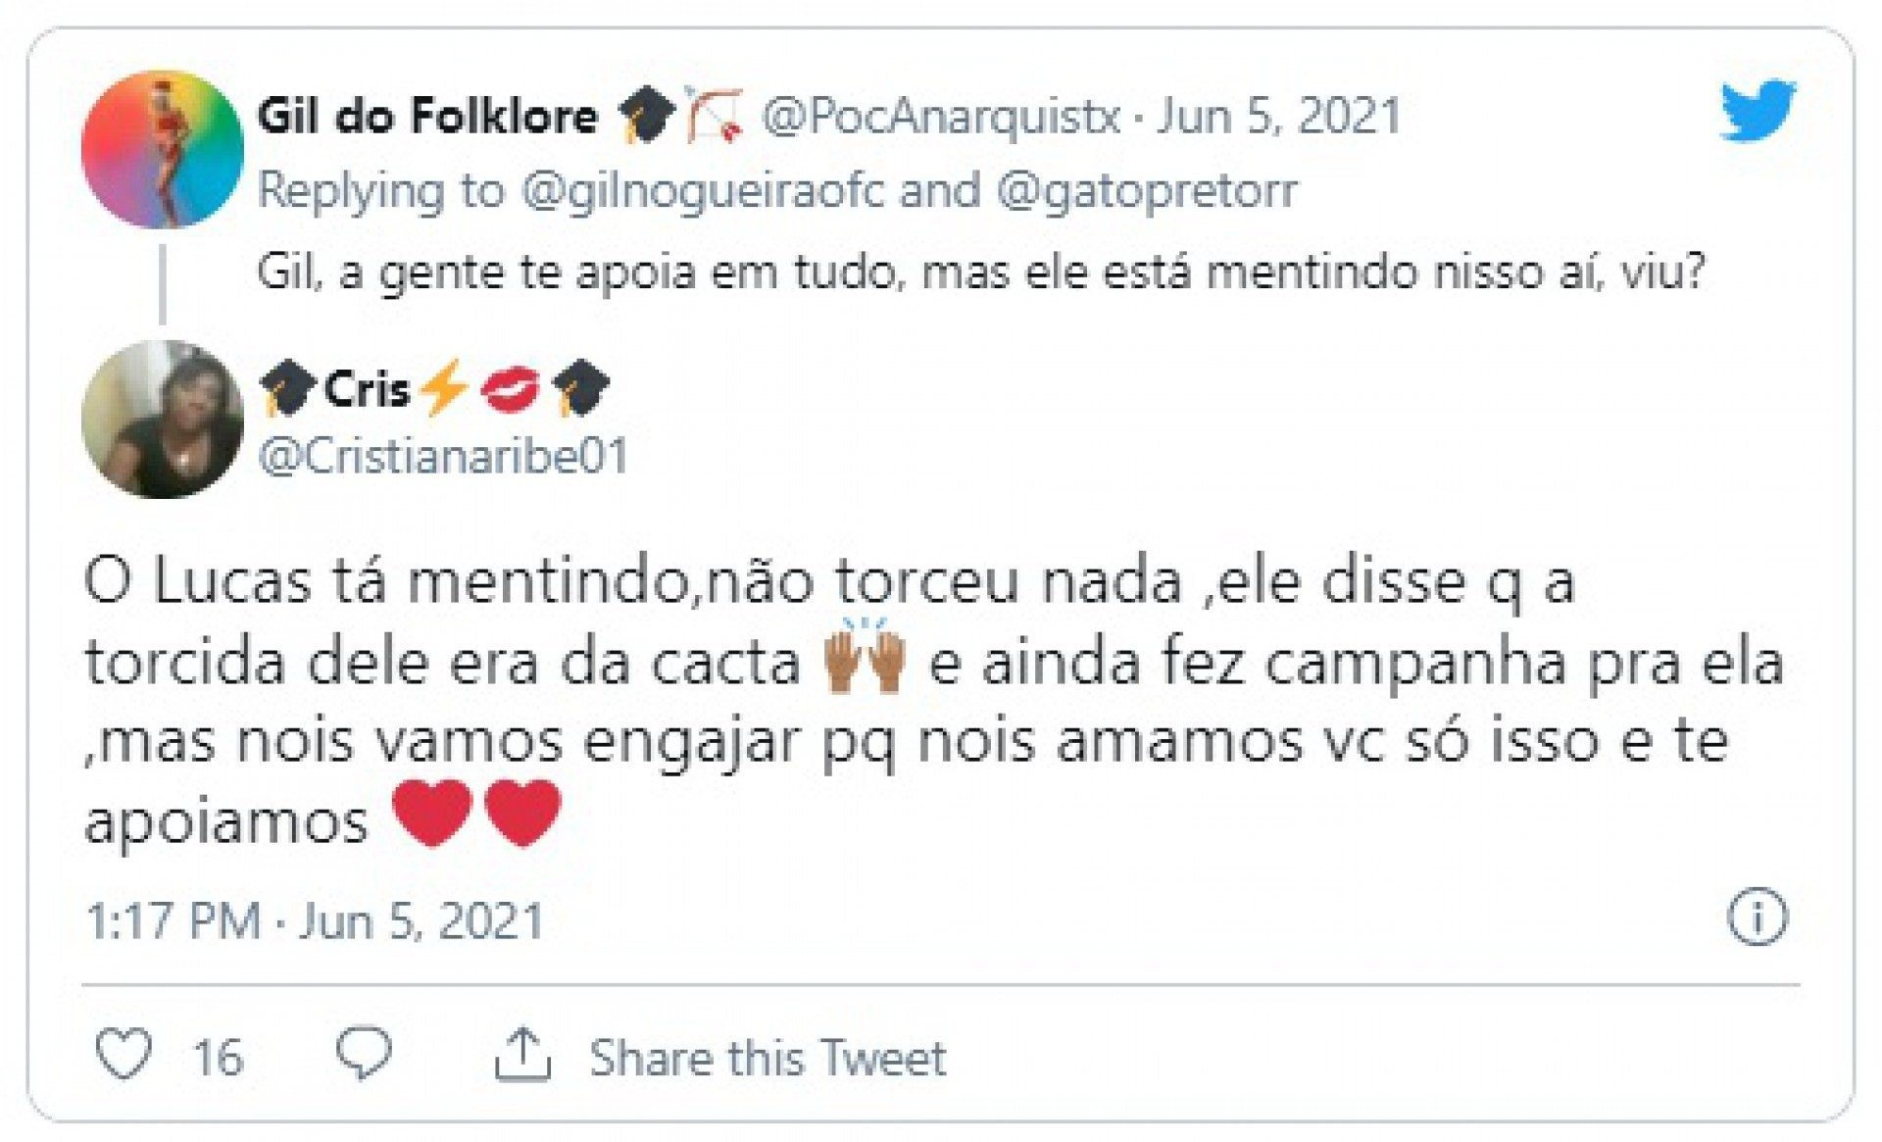Click the main tweet text about Lucas
Screen dimensions: 1882x1142
(882, 701)
